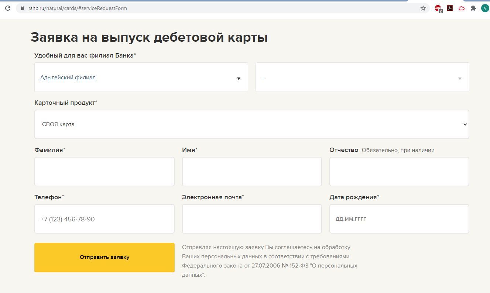The height and width of the screenshot is (293, 490).
Task: Open the Adobe Acrobat PDF extension
Action: click(x=450, y=8)
